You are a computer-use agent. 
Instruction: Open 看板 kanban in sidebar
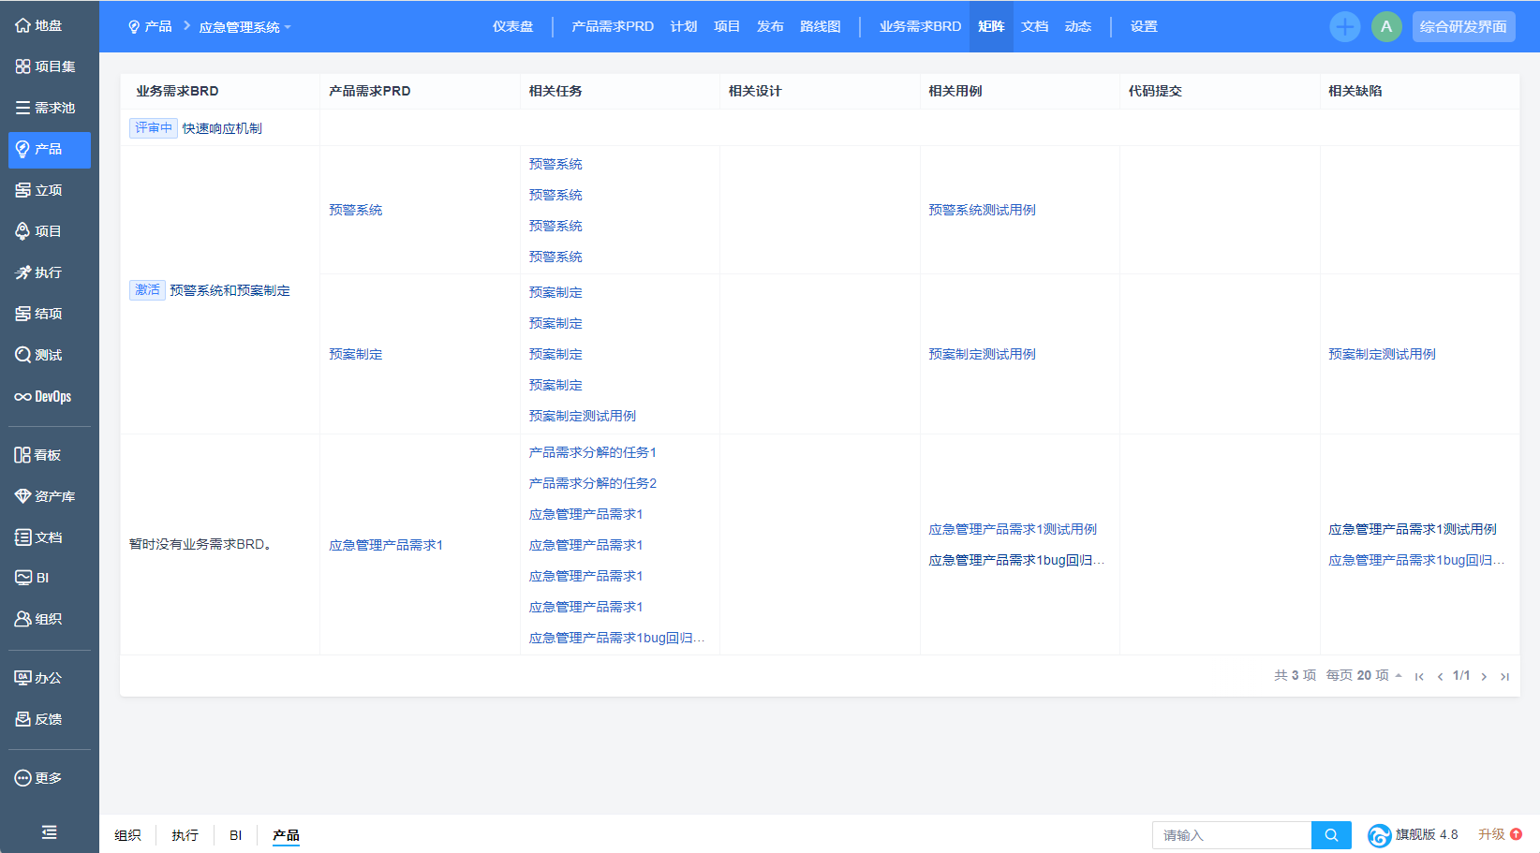coord(38,455)
